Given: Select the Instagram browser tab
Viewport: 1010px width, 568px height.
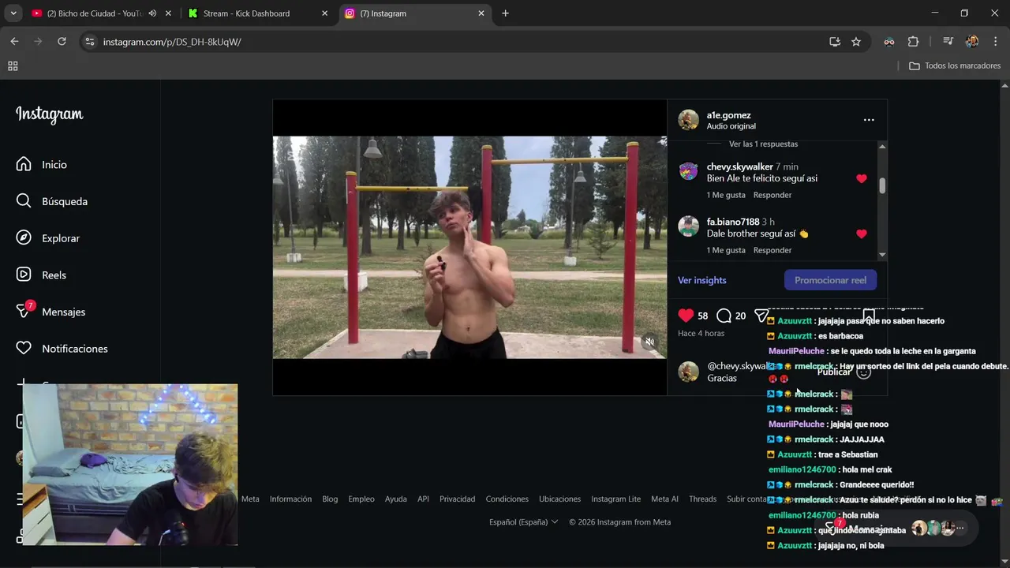Looking at the screenshot, I should (415, 13).
